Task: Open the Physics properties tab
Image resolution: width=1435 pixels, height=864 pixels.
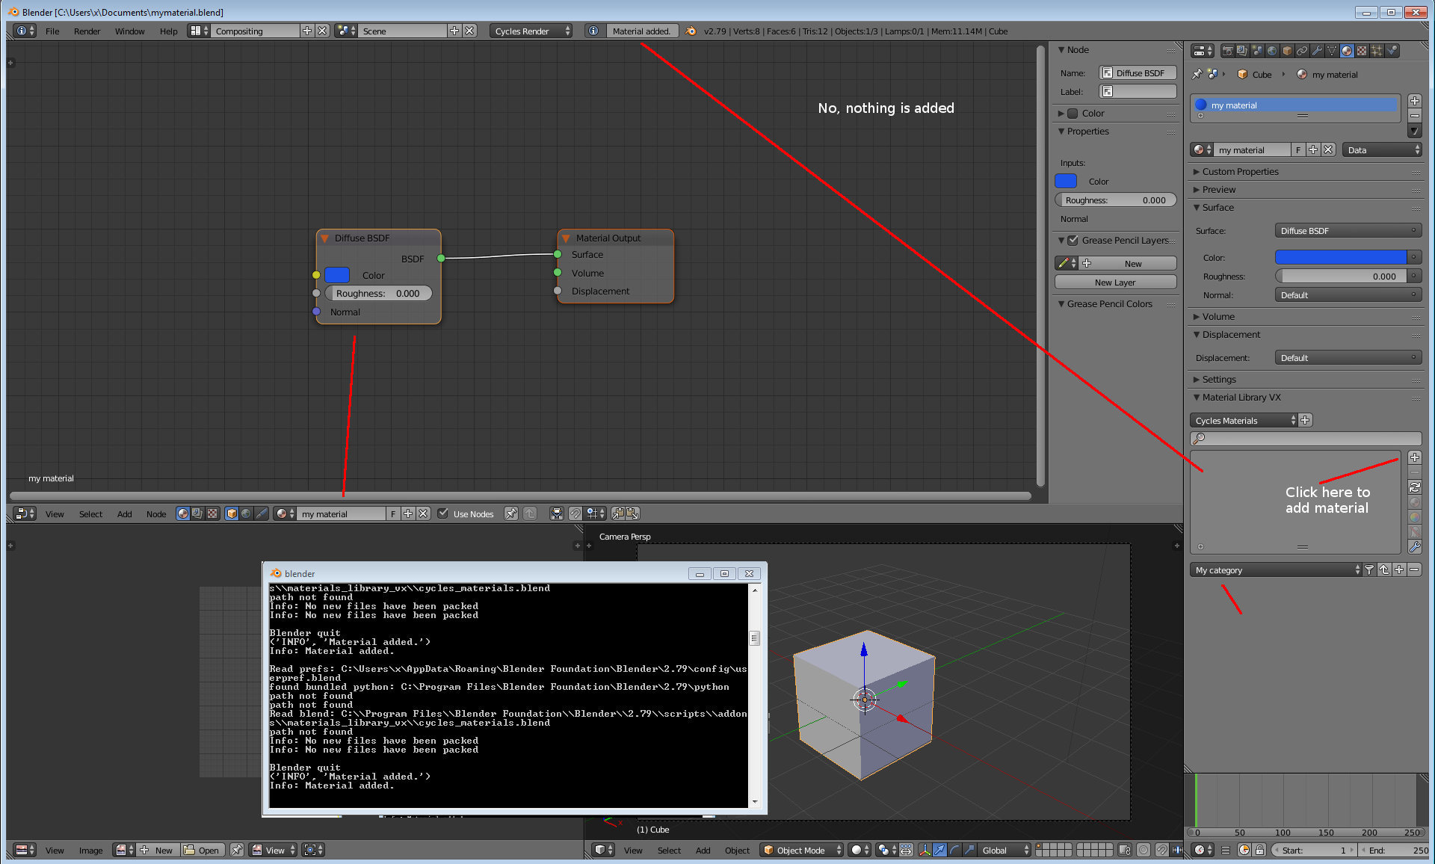Action: pyautogui.click(x=1392, y=51)
